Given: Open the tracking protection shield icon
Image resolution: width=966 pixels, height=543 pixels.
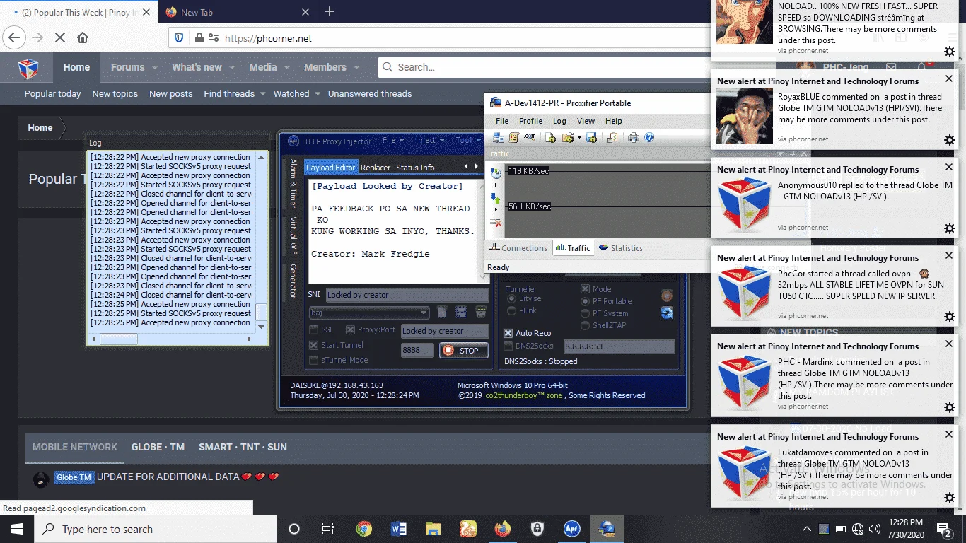Looking at the screenshot, I should tap(180, 38).
